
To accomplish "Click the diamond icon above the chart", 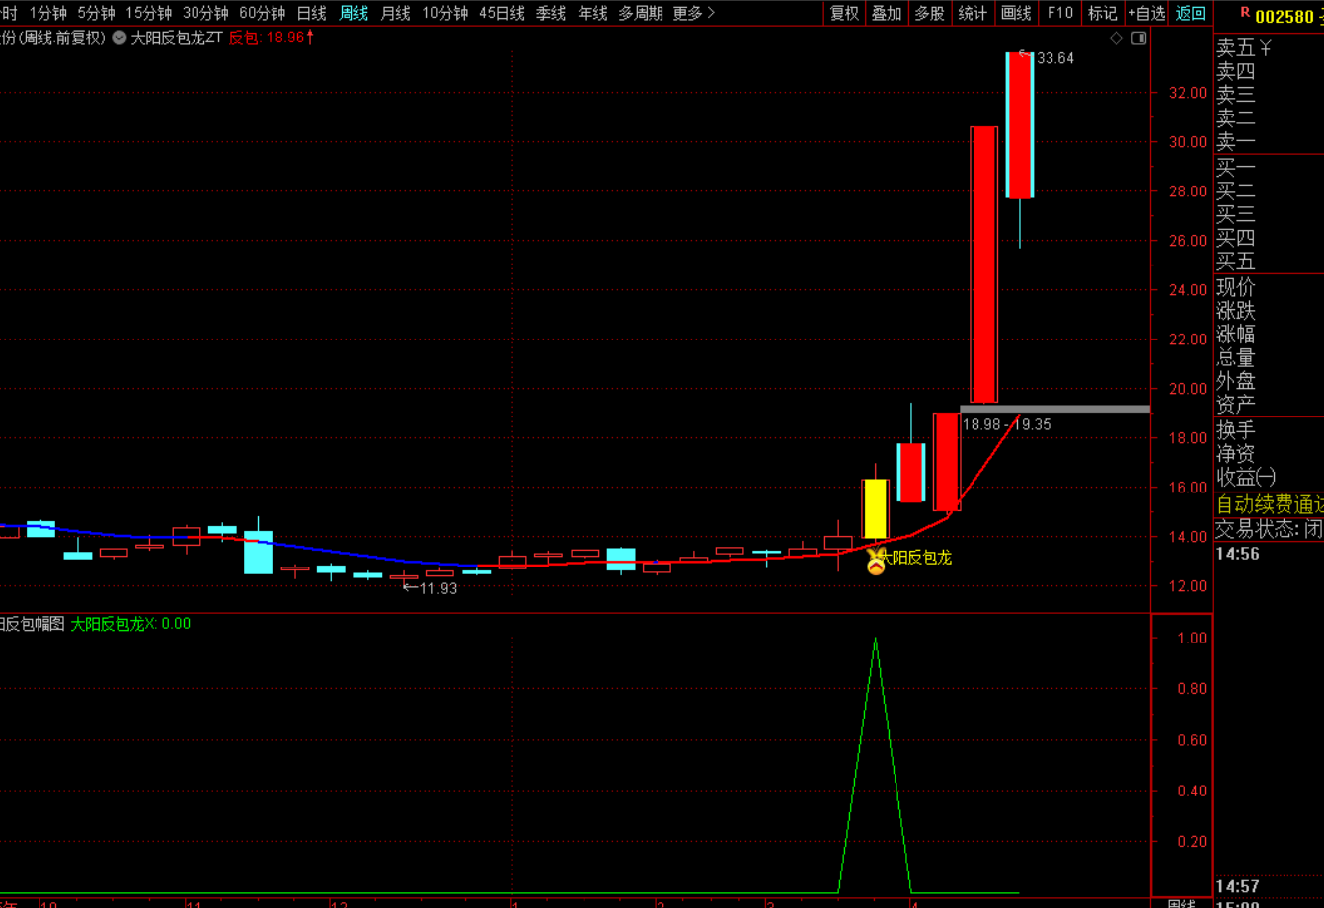I will (x=1116, y=38).
